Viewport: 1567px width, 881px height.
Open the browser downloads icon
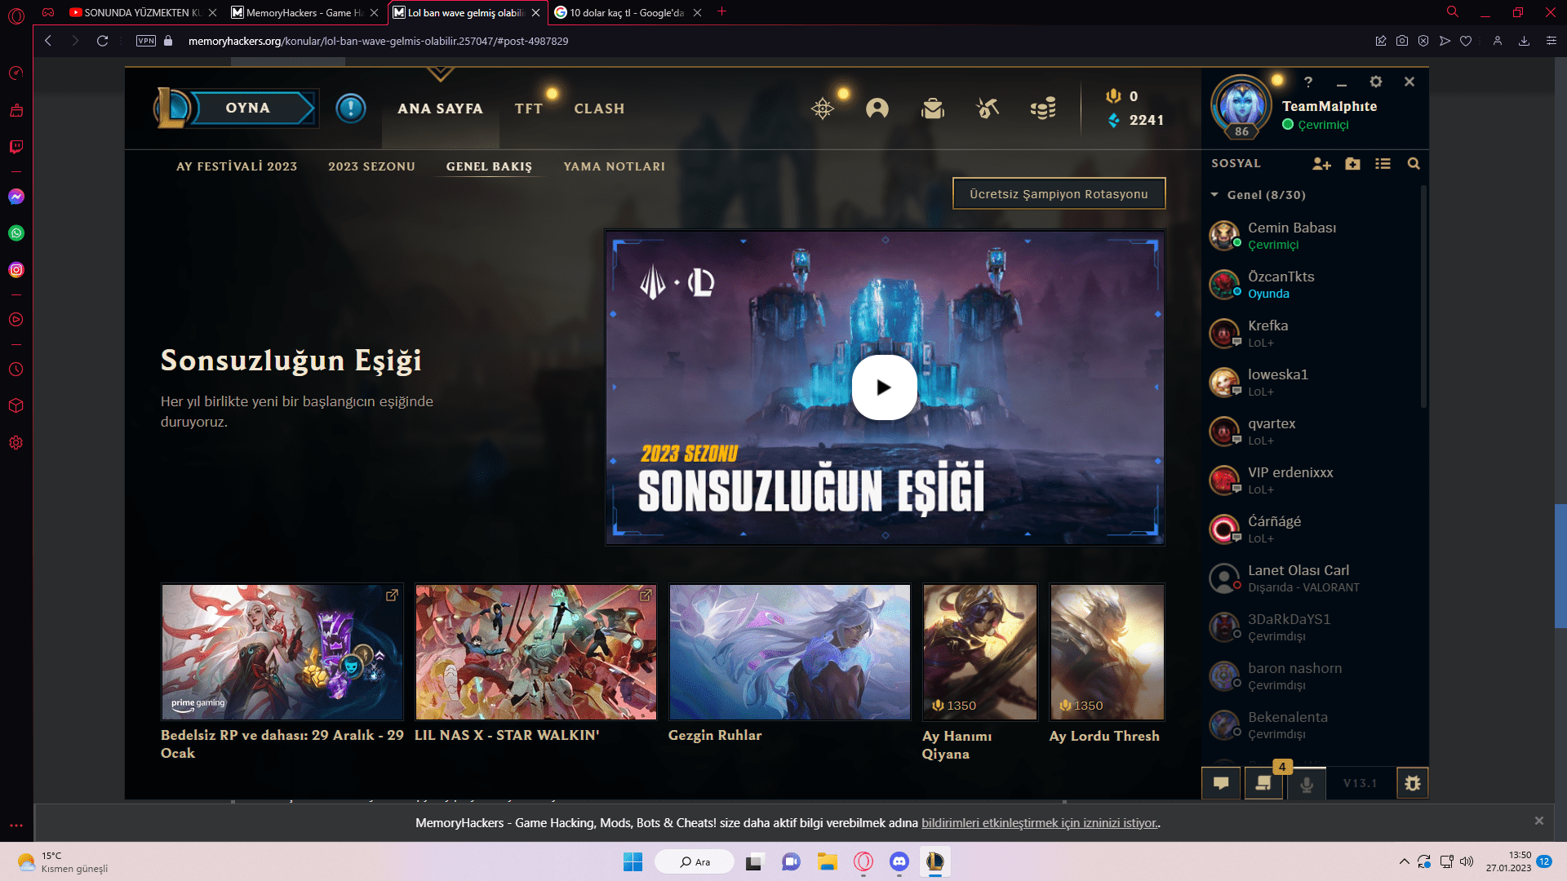[x=1524, y=41]
